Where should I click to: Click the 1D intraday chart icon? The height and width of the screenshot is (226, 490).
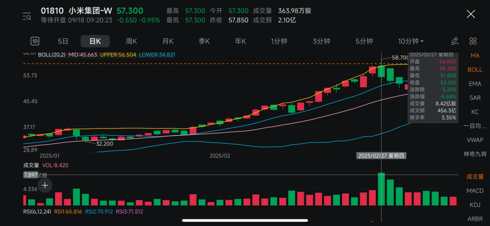pos(35,41)
